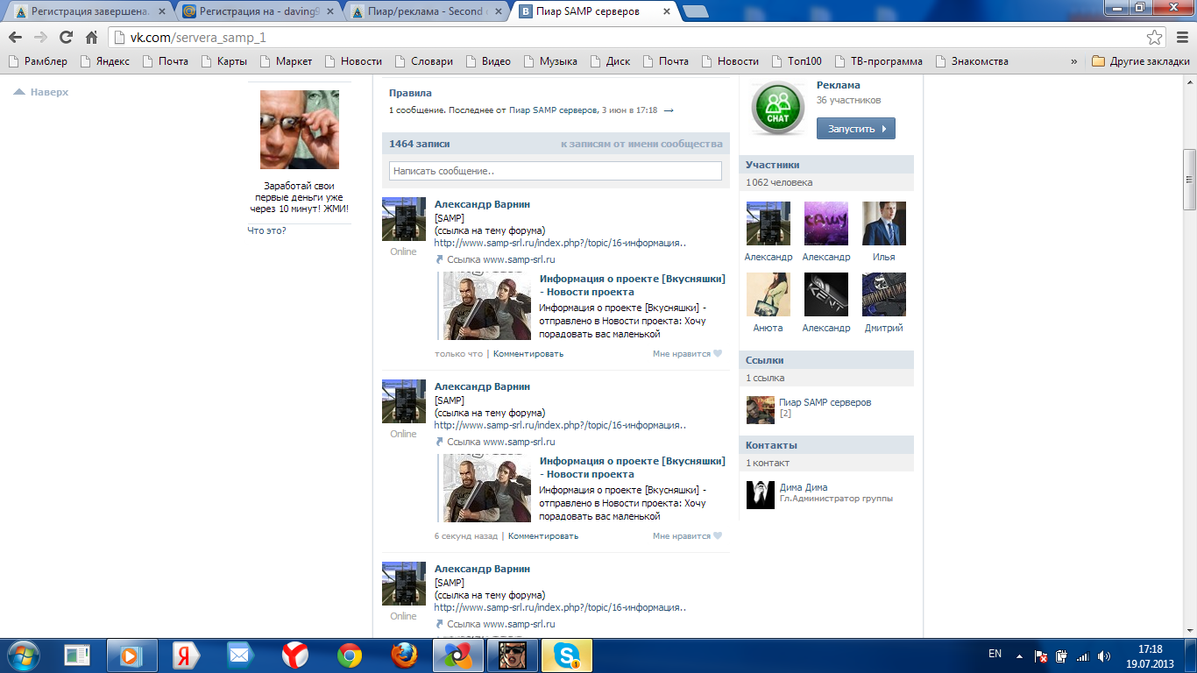
Task: Go to the browser home icon
Action: (91, 38)
